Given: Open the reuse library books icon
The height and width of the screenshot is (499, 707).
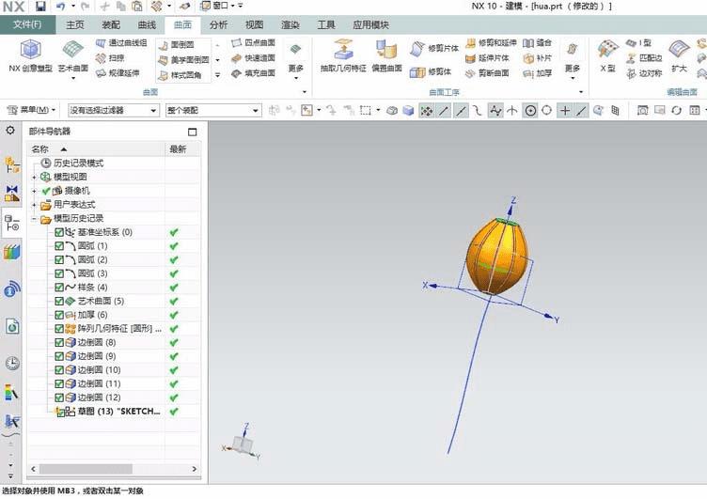Looking at the screenshot, I should click(x=11, y=253).
